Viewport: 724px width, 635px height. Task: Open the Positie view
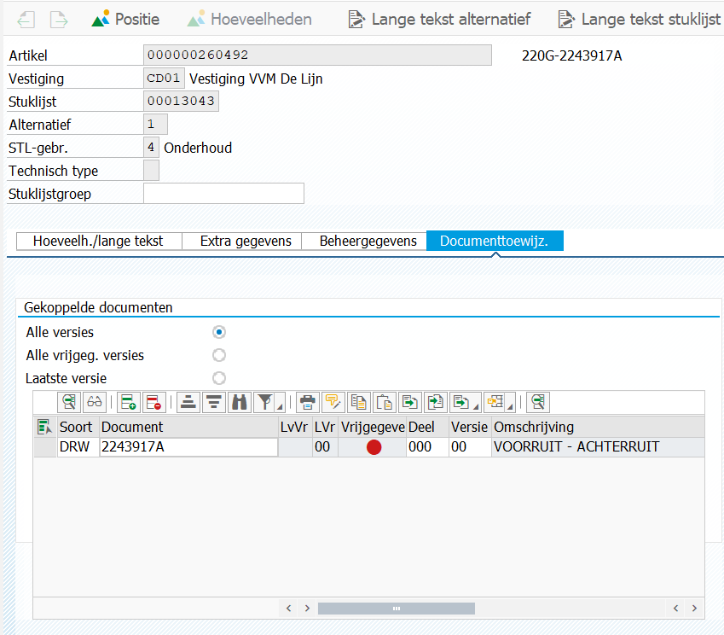coord(125,20)
